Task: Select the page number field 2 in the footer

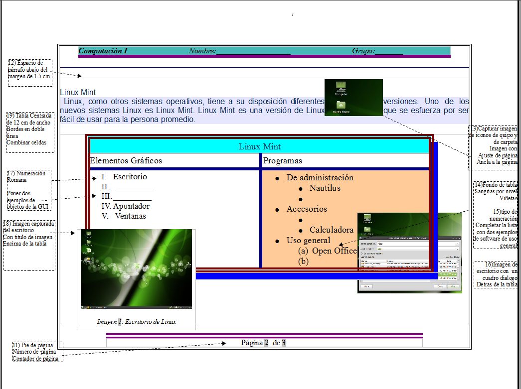Action: click(267, 343)
